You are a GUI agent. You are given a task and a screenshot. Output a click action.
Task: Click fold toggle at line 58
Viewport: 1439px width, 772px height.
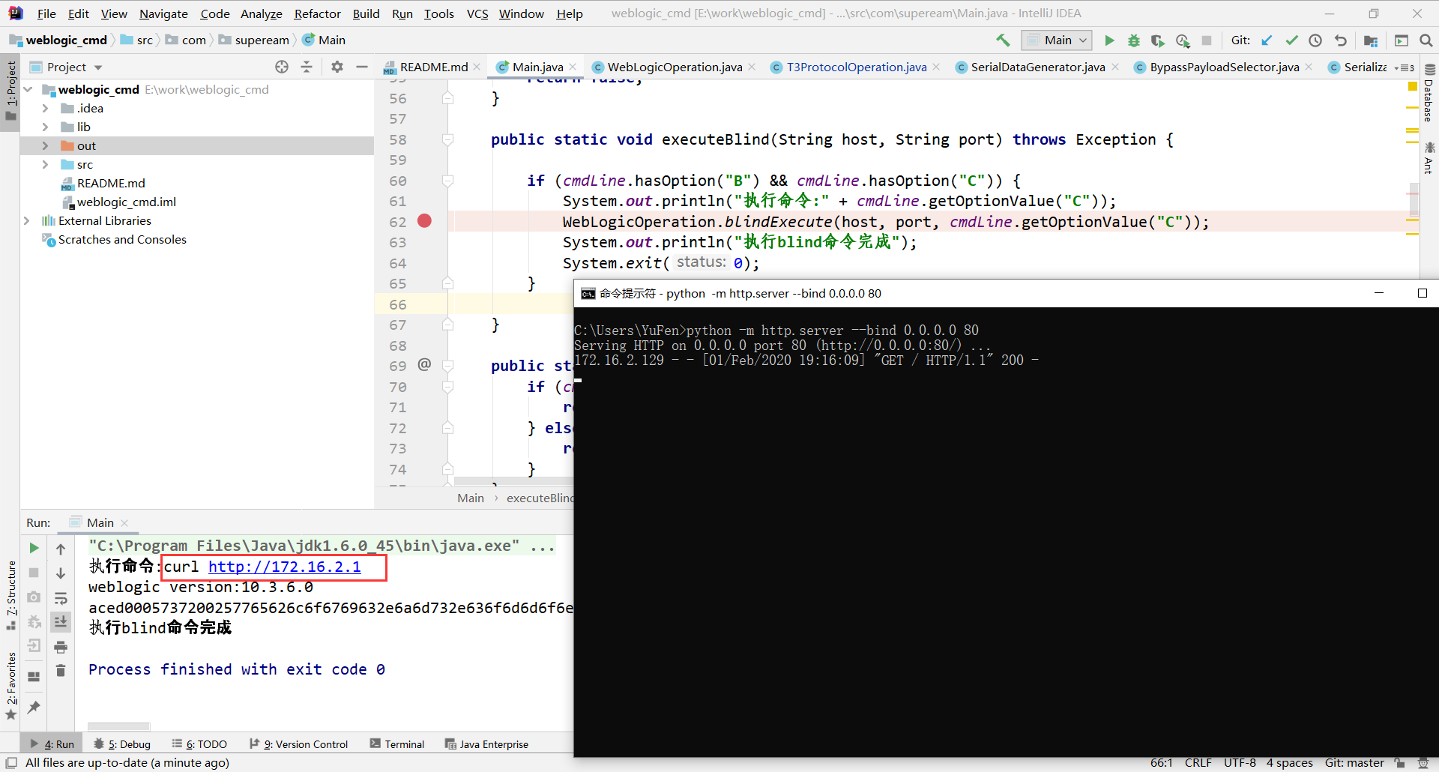447,139
